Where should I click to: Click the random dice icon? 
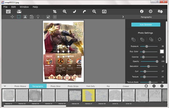(160, 12)
